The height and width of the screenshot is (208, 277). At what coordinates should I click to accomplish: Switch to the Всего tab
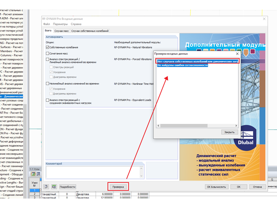[48, 31]
